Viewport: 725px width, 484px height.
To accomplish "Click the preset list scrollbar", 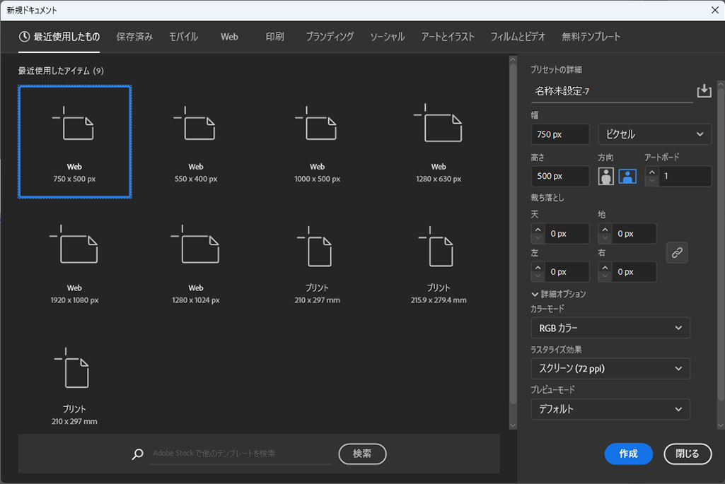I will [513, 233].
